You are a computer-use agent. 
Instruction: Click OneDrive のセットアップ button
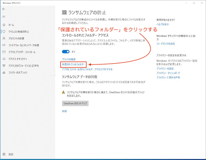pos(75,103)
